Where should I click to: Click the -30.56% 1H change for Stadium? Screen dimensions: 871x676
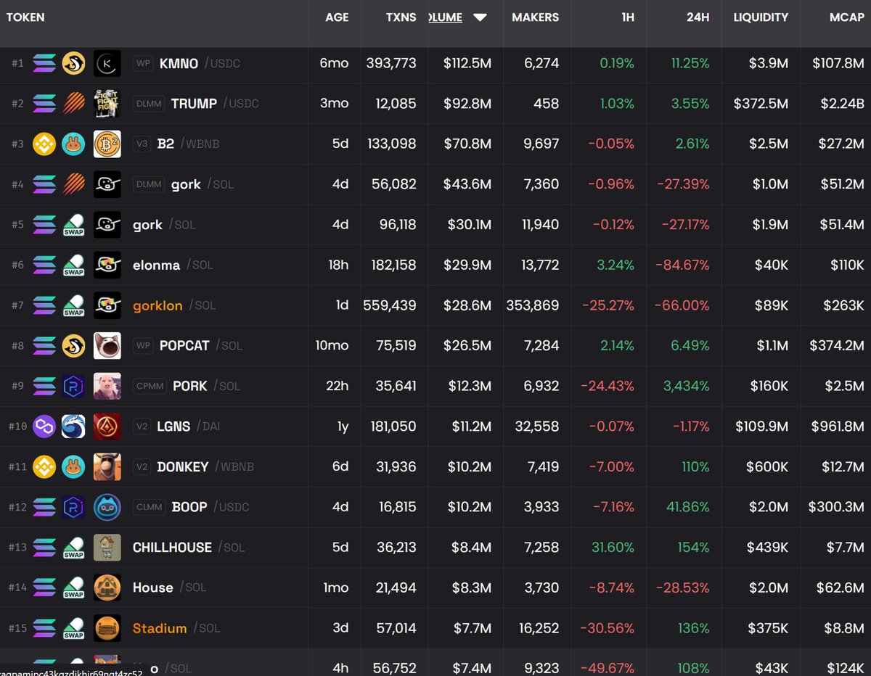tap(608, 628)
